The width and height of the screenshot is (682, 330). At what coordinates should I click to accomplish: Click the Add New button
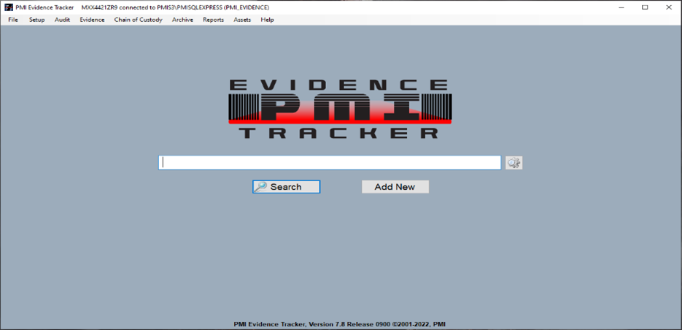tap(395, 187)
